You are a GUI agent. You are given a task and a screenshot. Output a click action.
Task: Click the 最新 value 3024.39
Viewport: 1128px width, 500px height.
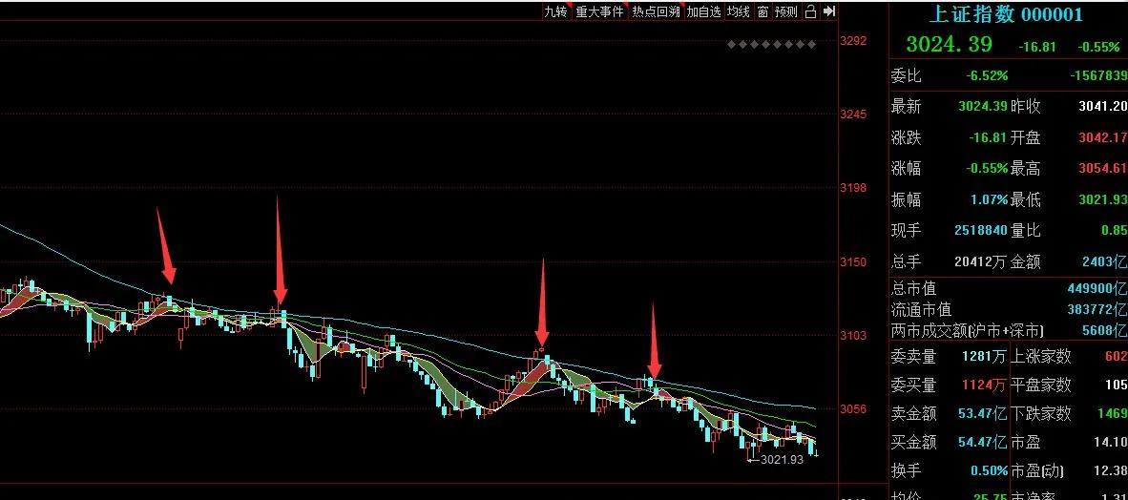983,107
